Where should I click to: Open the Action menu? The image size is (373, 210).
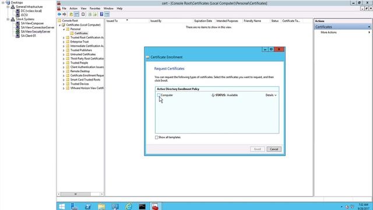tap(73, 8)
